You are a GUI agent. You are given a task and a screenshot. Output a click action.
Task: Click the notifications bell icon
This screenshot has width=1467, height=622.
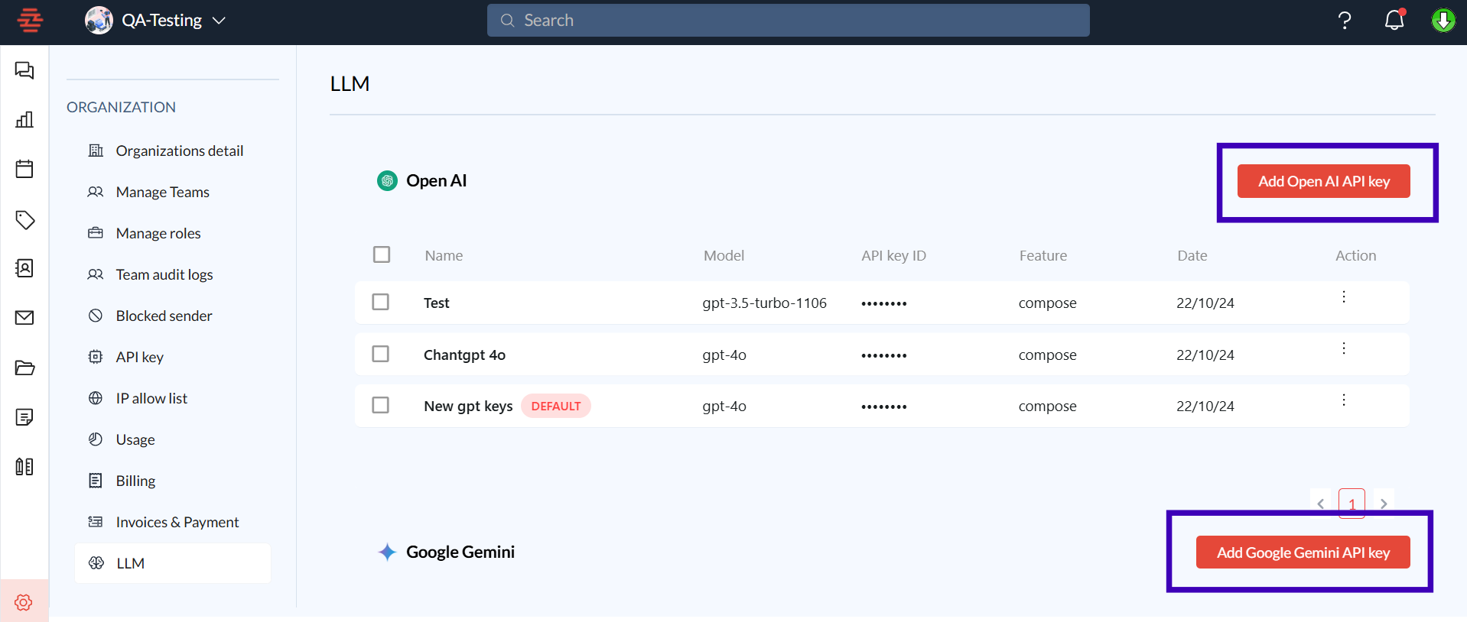point(1394,21)
